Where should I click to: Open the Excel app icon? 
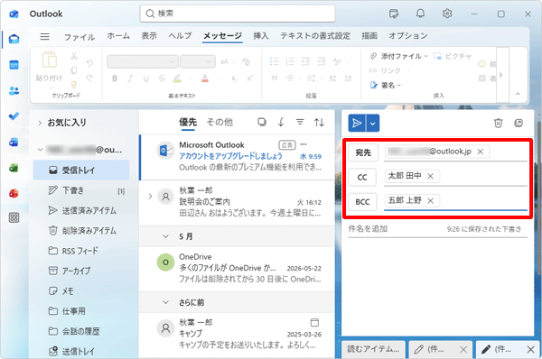[x=14, y=168]
